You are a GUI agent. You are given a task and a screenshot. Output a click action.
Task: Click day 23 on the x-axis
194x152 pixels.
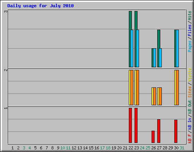click(x=136, y=148)
